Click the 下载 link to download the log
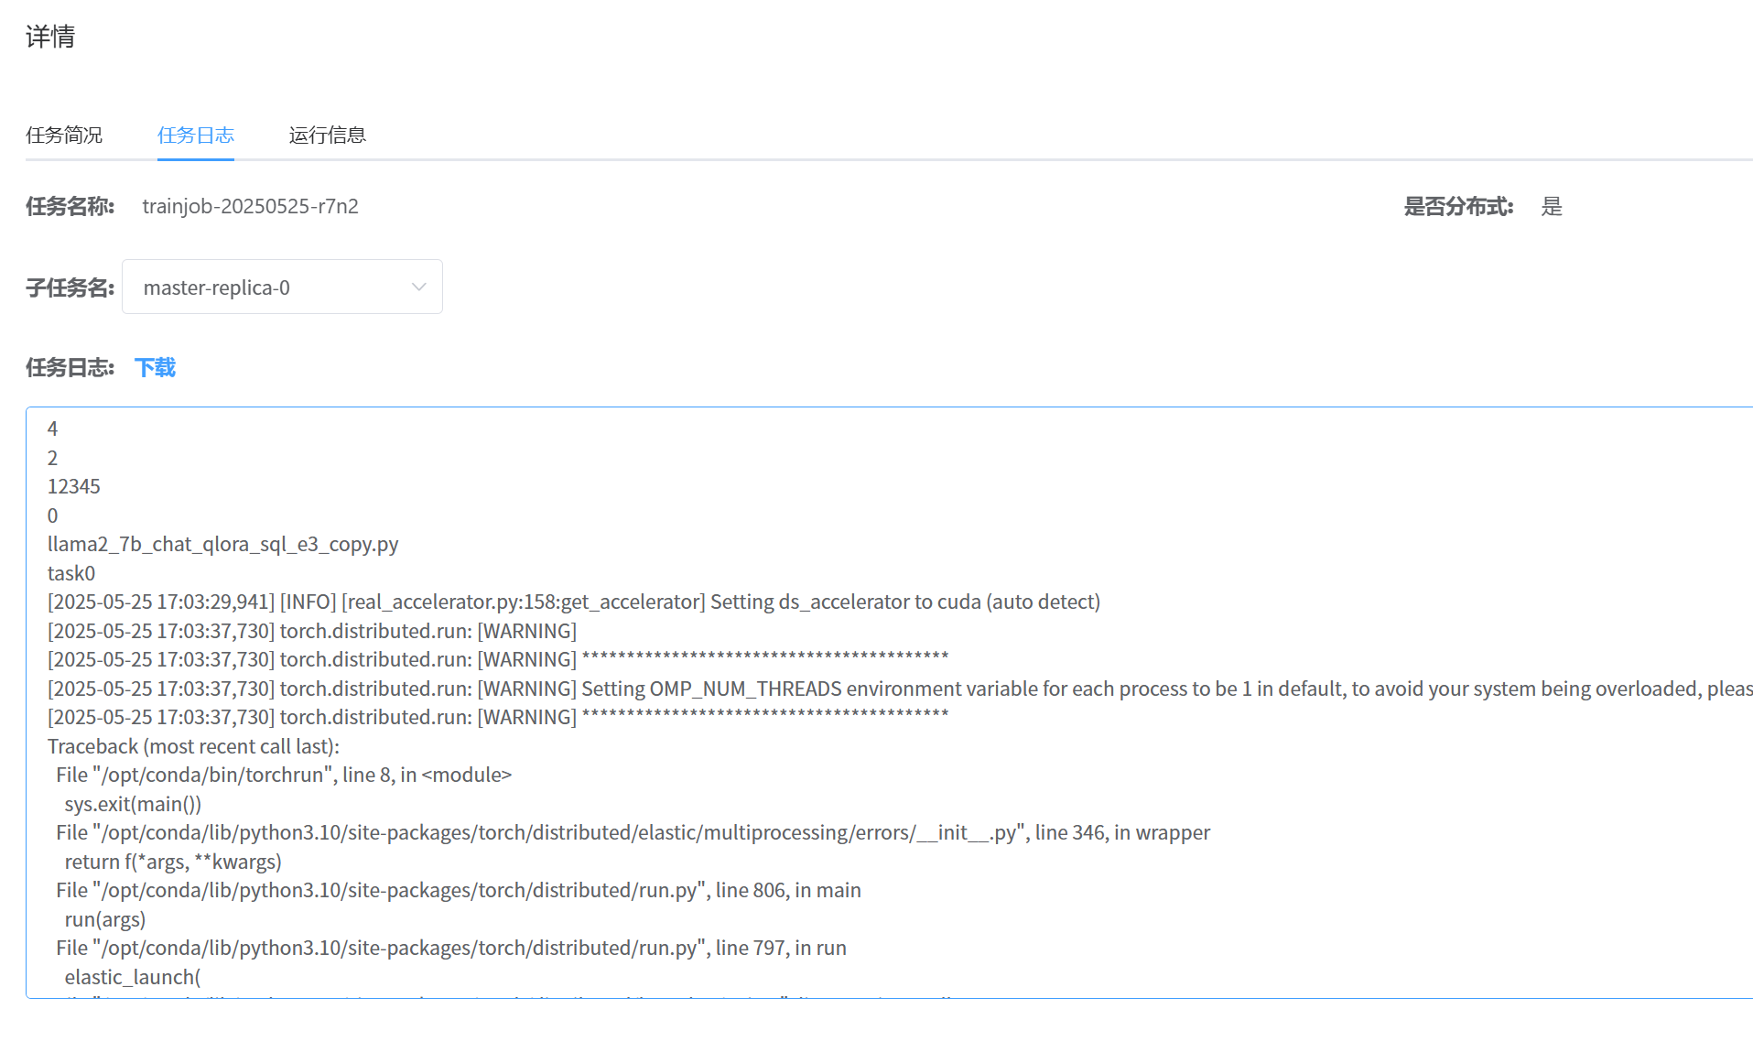1753x1063 pixels. point(155,368)
